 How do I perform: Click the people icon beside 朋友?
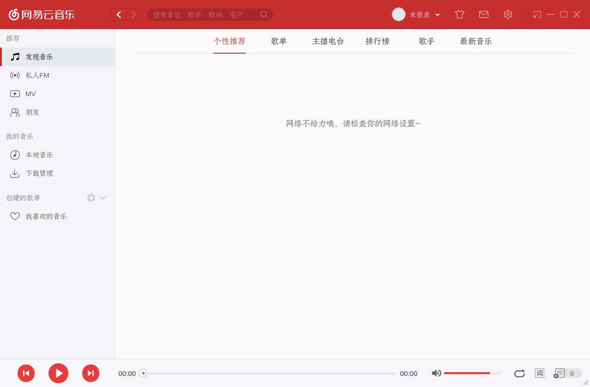click(x=15, y=112)
